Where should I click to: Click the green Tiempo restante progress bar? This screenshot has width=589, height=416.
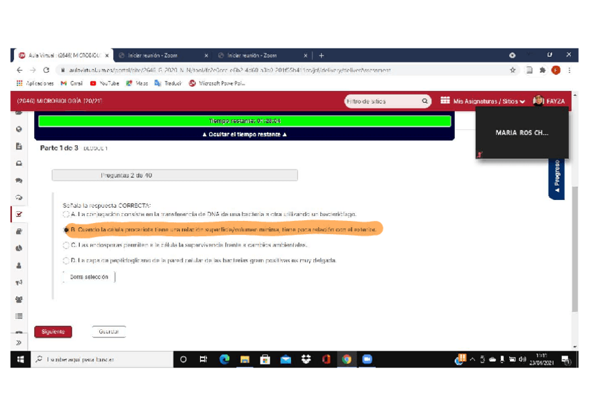click(244, 121)
